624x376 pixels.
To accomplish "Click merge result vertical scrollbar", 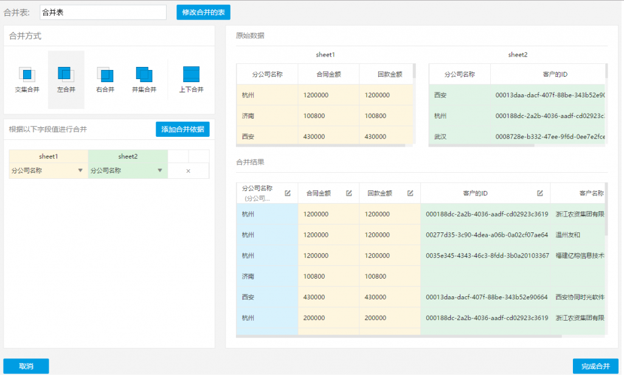I will 606,209.
